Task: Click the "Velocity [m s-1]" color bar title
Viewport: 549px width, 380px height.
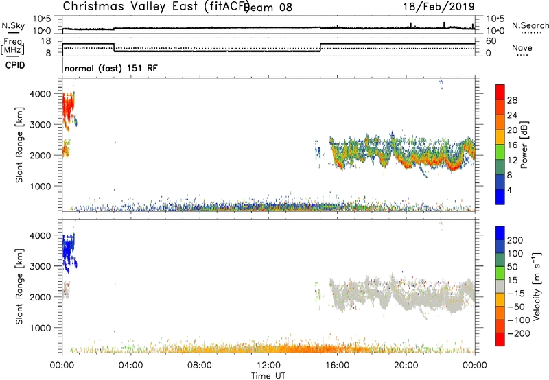Action: [537, 286]
